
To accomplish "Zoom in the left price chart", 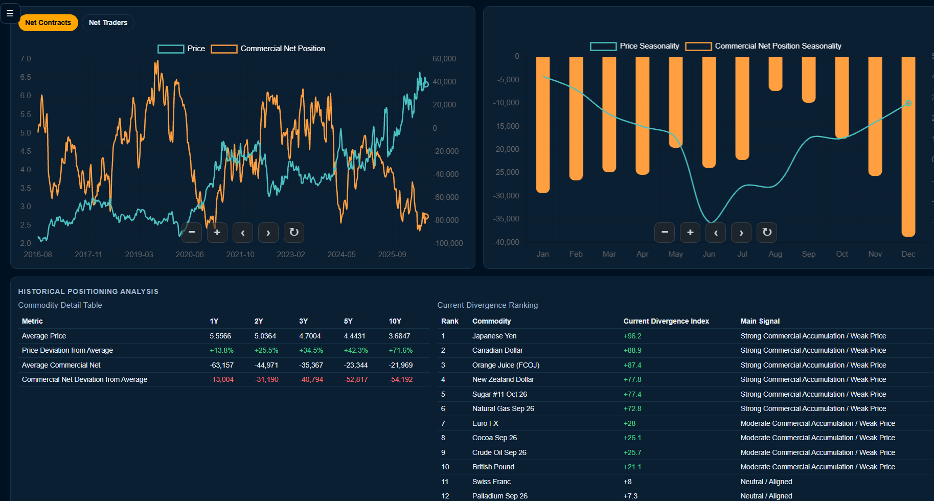I will point(217,233).
